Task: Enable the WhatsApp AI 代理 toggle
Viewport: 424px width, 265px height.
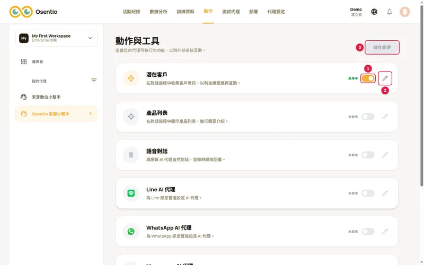Action: [x=368, y=232]
